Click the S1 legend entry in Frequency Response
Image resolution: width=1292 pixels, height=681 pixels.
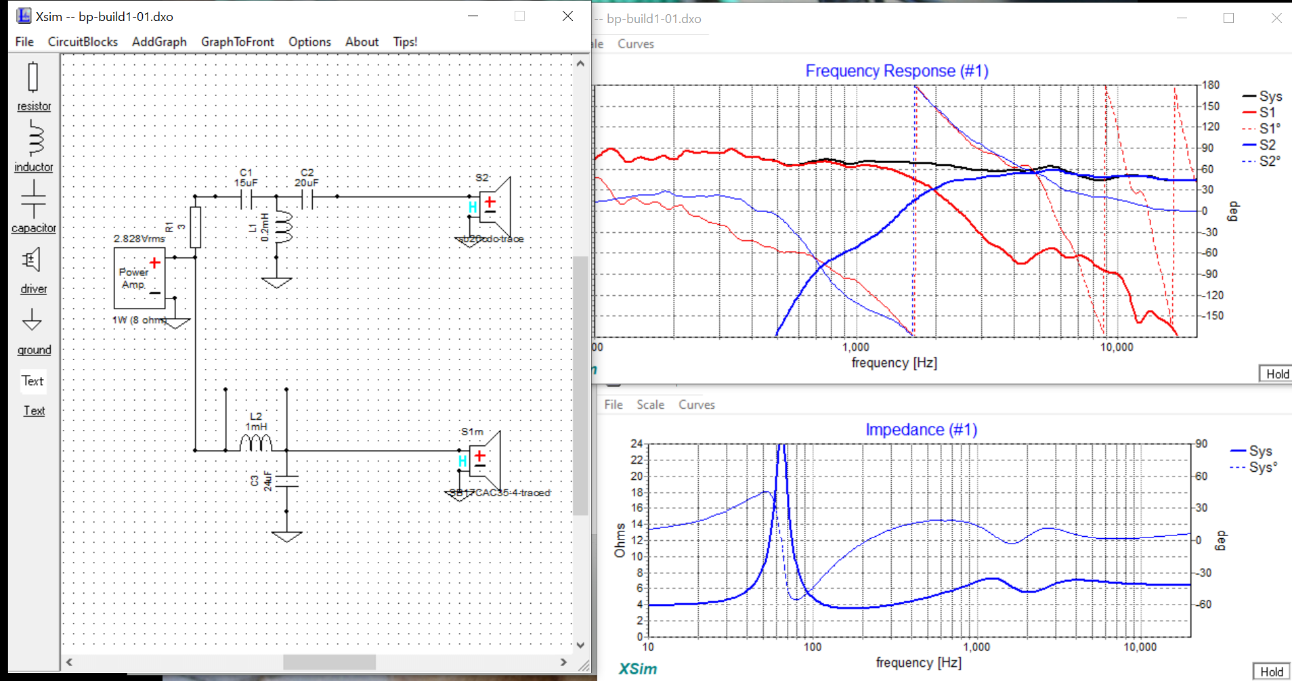click(1259, 112)
